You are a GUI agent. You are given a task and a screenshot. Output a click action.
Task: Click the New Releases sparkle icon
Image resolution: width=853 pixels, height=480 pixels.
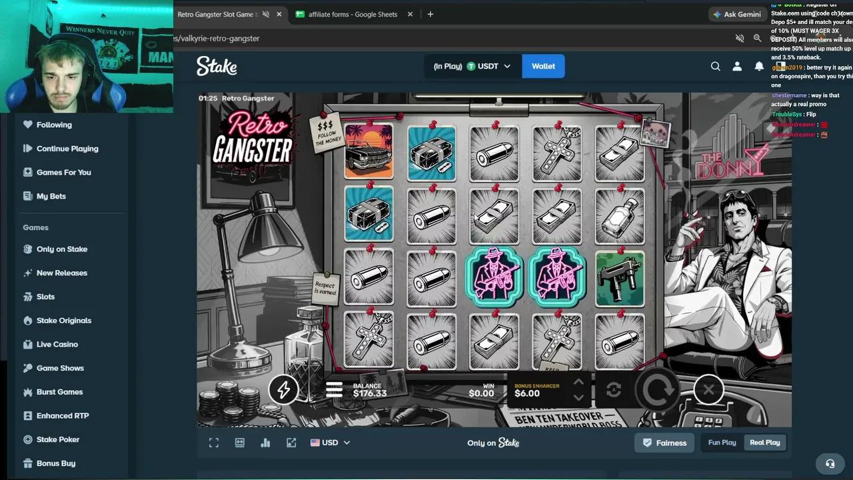click(x=27, y=273)
